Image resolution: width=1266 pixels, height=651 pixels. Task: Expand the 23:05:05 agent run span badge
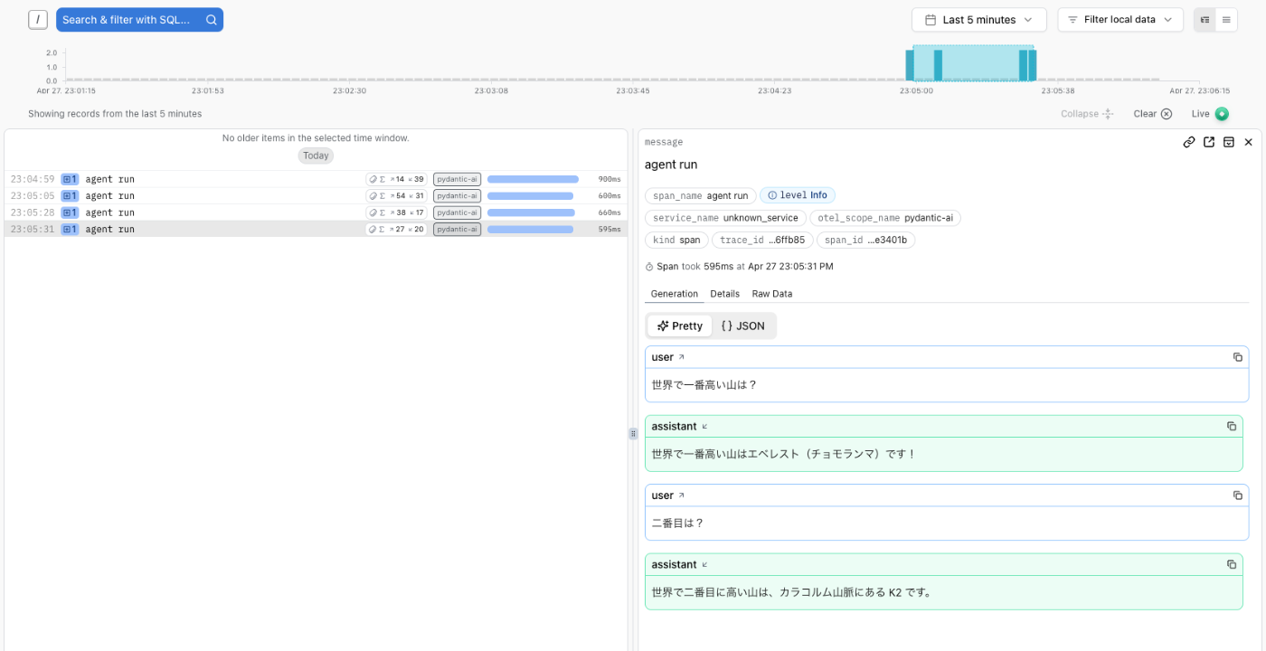click(70, 195)
